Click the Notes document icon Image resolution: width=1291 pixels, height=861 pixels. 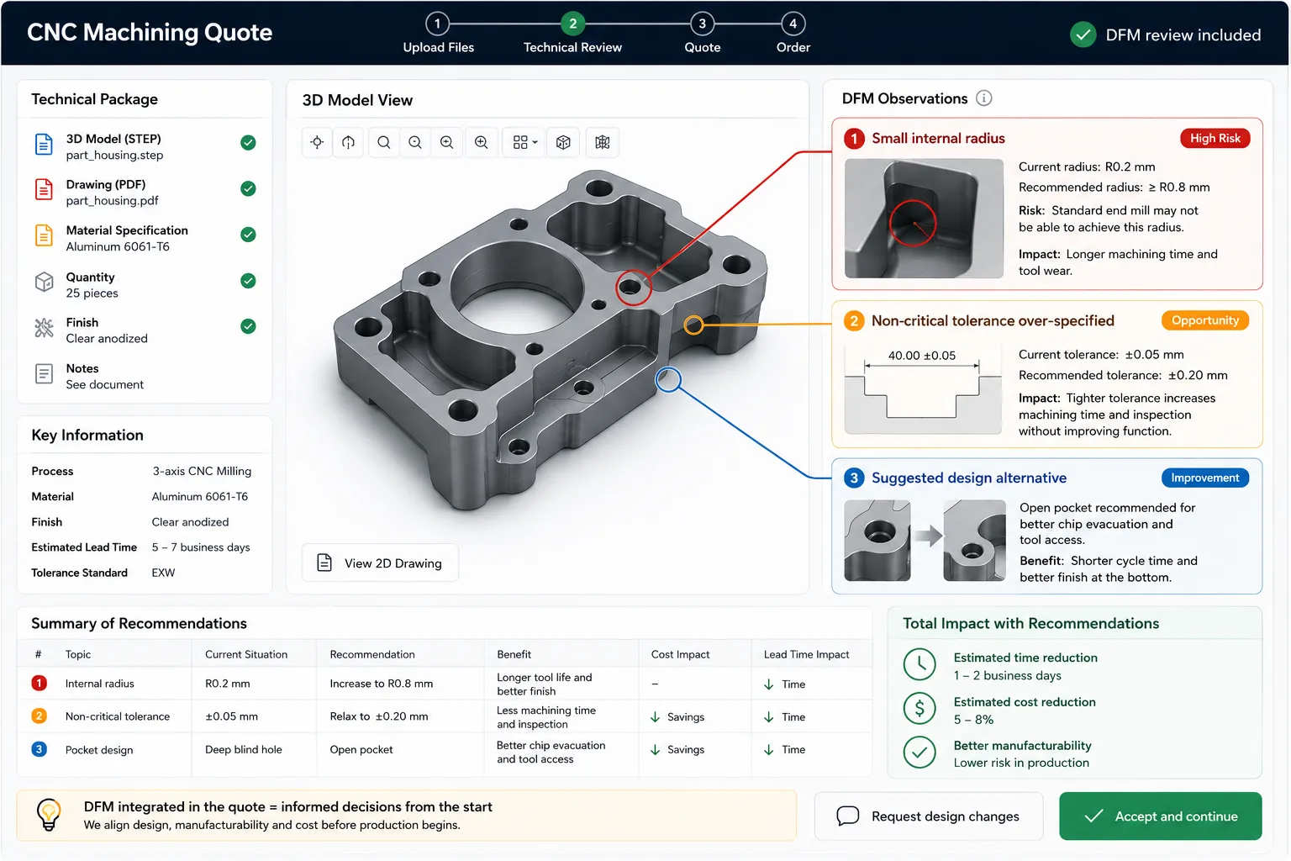pos(44,374)
